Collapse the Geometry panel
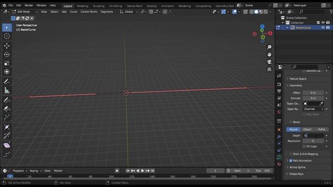 click(x=296, y=85)
